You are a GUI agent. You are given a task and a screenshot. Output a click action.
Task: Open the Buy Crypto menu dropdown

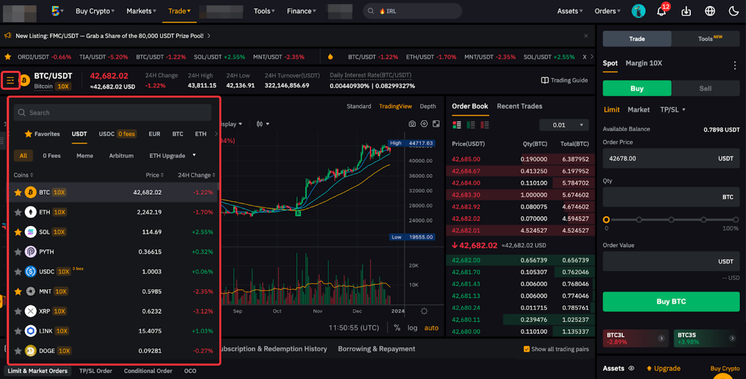pos(95,11)
